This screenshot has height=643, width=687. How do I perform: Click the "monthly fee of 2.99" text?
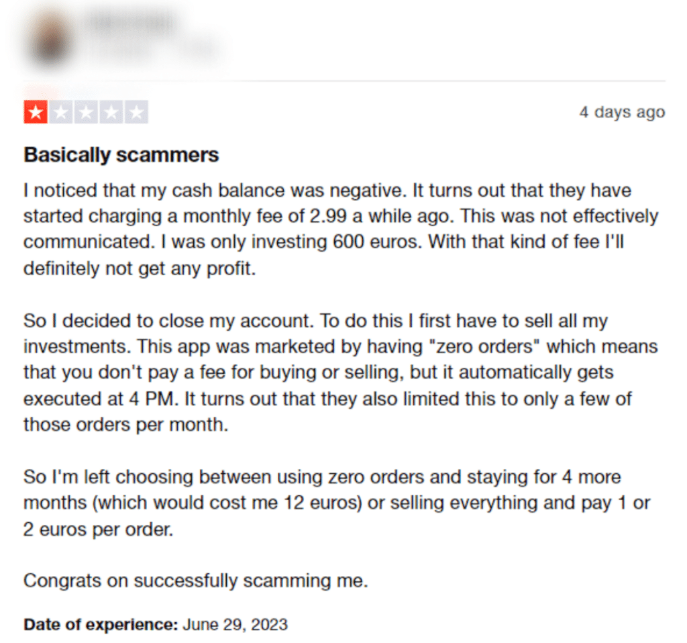(264, 216)
